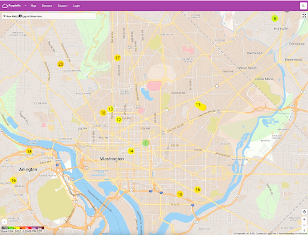Image resolution: width=308 pixels, height=235 pixels.
Task: Reset map compass bearing
Action: [304, 230]
